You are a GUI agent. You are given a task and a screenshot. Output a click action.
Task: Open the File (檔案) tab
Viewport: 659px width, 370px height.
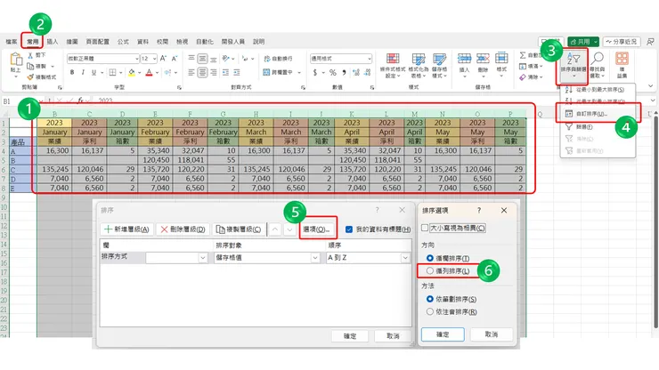pyautogui.click(x=12, y=42)
